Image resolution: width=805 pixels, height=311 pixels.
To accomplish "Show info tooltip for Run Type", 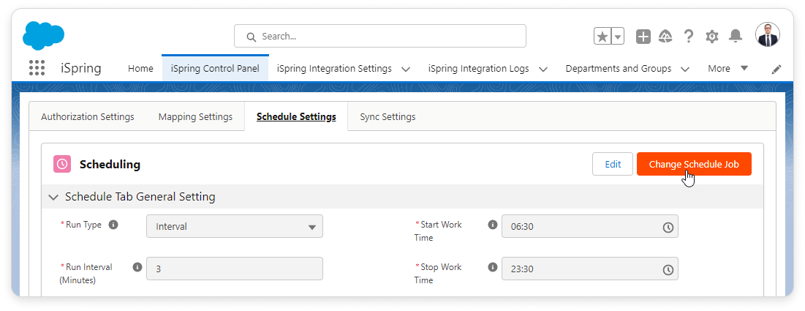I will click(113, 225).
